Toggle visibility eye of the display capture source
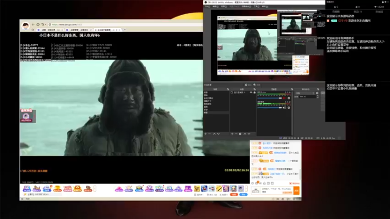Screen dimensions: 390x219 click(251, 92)
